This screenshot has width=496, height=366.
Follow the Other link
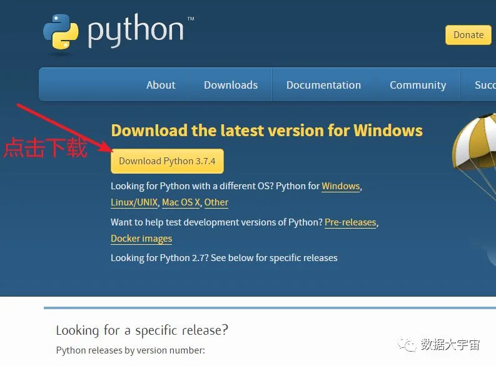pos(216,202)
